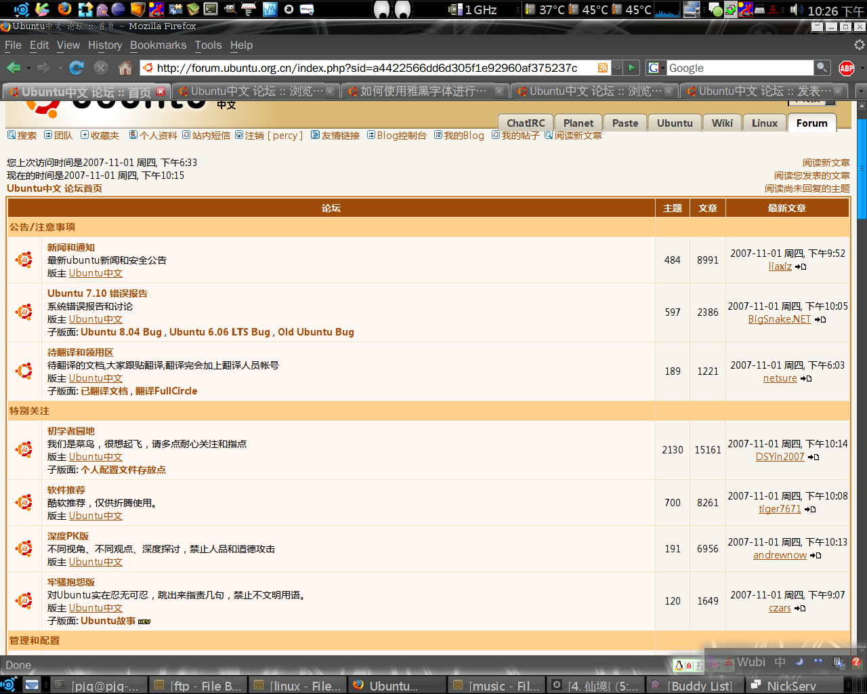Image resolution: width=867 pixels, height=694 pixels.
Task: Click the 10:26 clock in top panel
Action: click(x=836, y=10)
